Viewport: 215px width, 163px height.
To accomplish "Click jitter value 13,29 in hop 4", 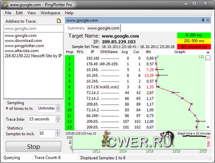I will point(149,75).
